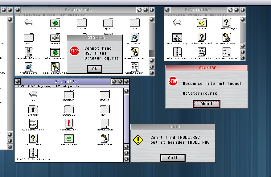This screenshot has height=177, width=271.
Task: Open the atarirc.hyp help file icon
Action: point(227,23)
